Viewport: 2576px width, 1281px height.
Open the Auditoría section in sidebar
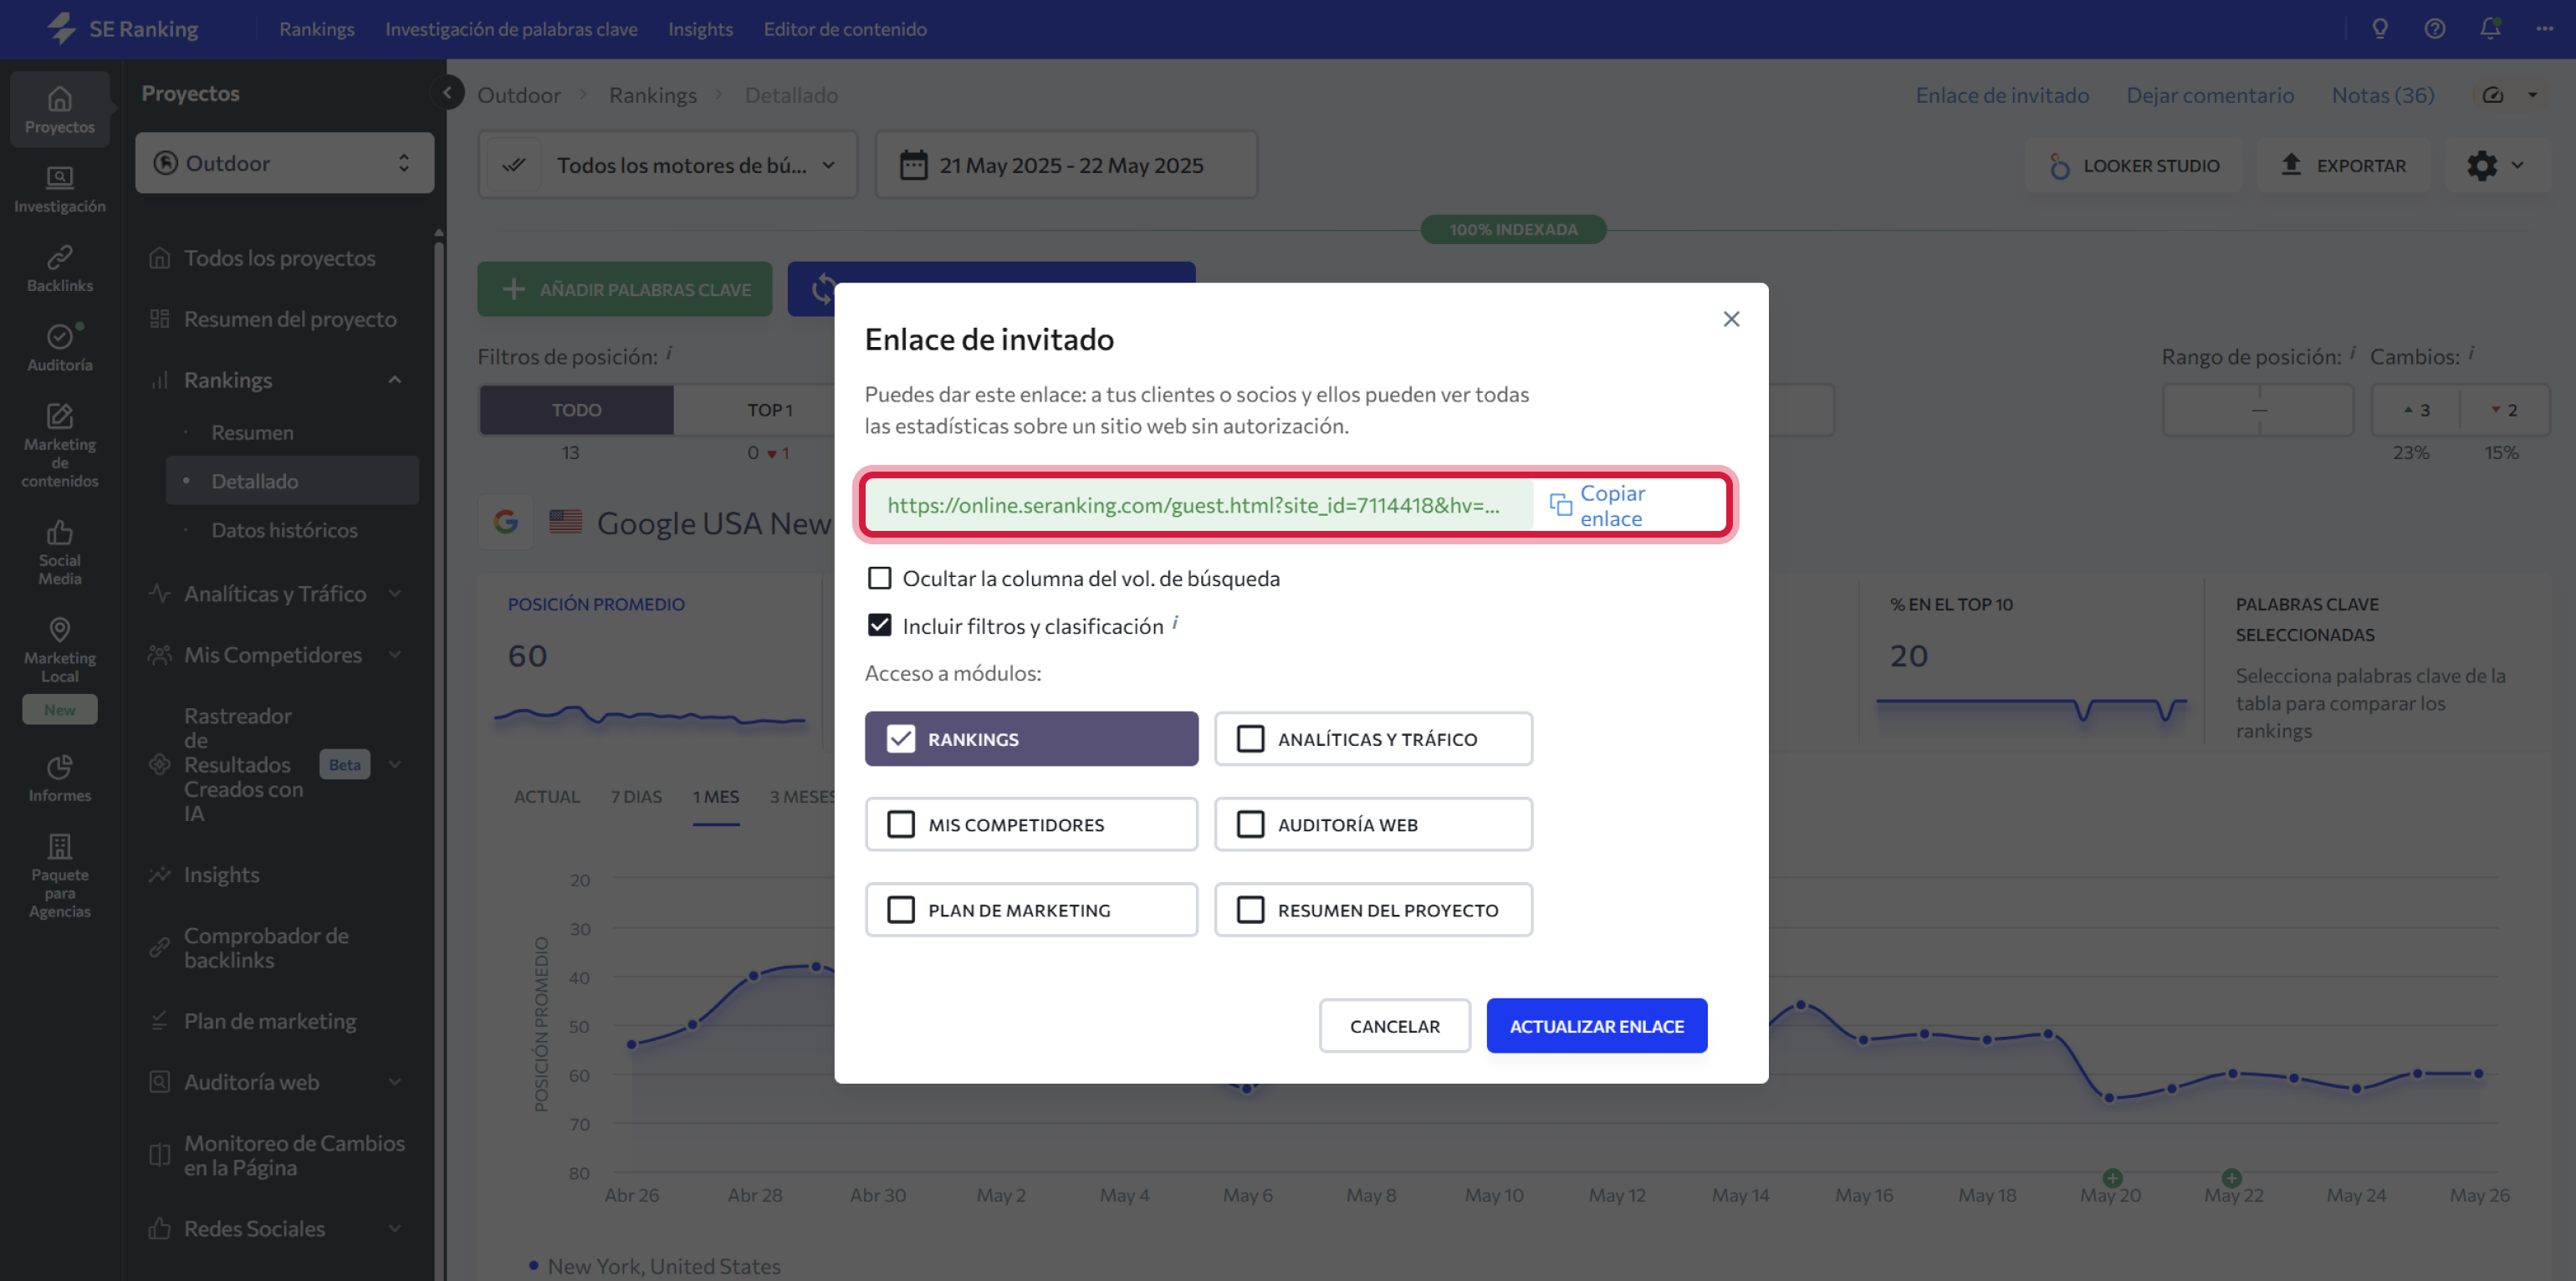pos(60,347)
